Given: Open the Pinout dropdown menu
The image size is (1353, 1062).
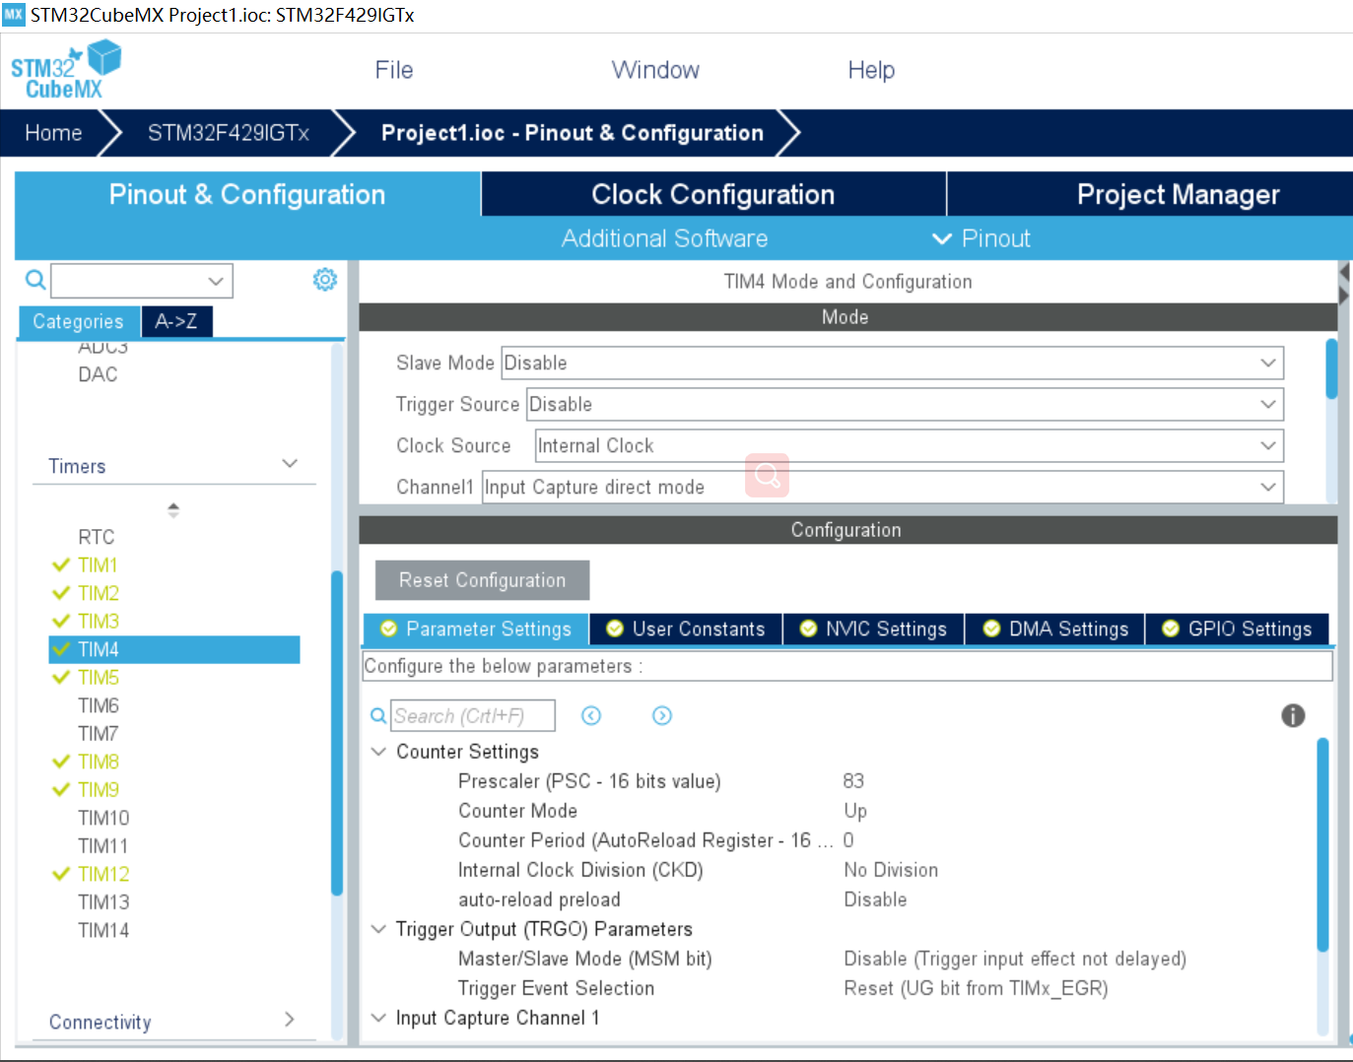Looking at the screenshot, I should click(x=981, y=238).
